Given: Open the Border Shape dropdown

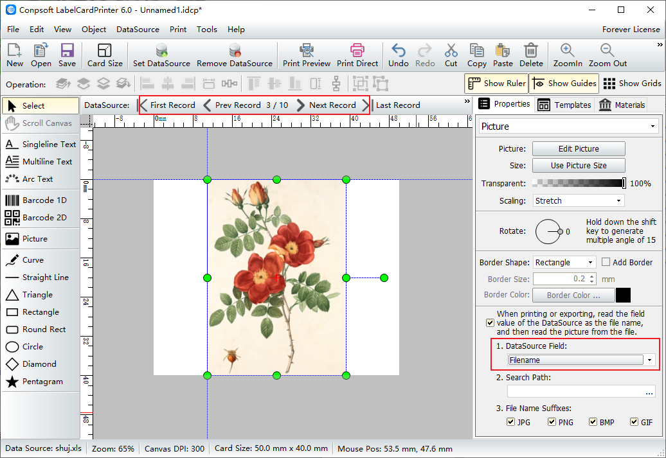Looking at the screenshot, I should click(x=564, y=262).
